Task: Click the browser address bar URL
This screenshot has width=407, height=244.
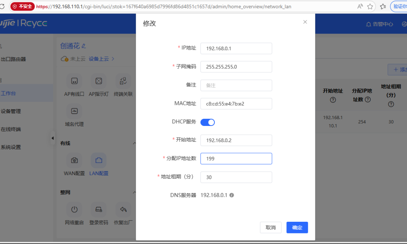Action: pyautogui.click(x=164, y=6)
